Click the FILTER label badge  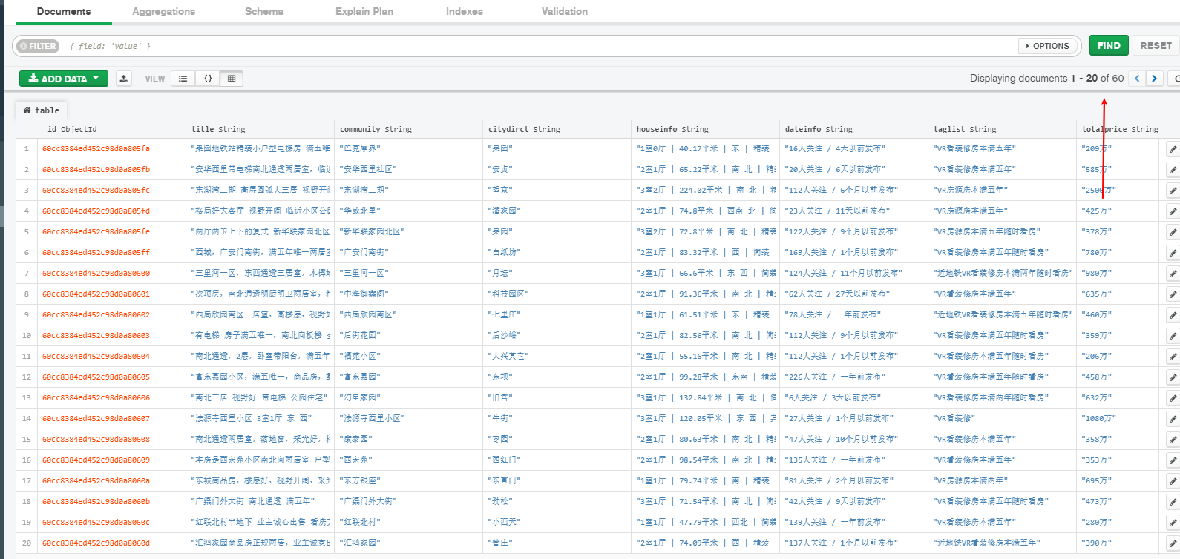[38, 46]
